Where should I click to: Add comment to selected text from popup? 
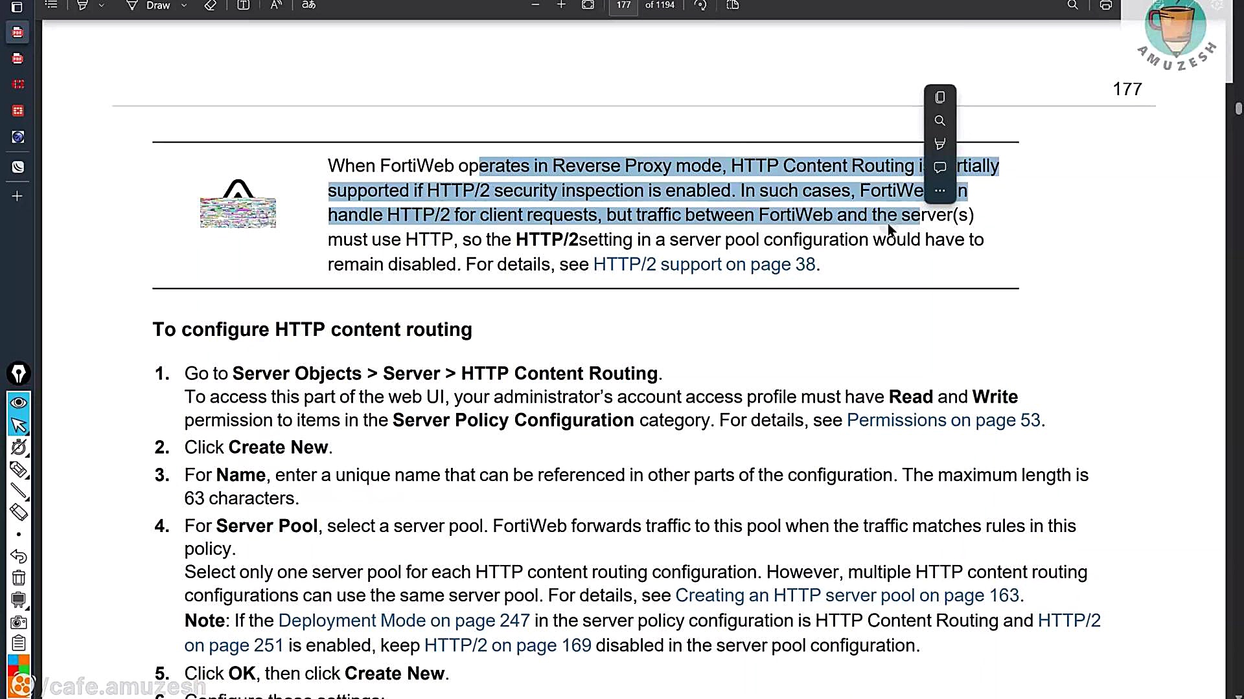(940, 168)
